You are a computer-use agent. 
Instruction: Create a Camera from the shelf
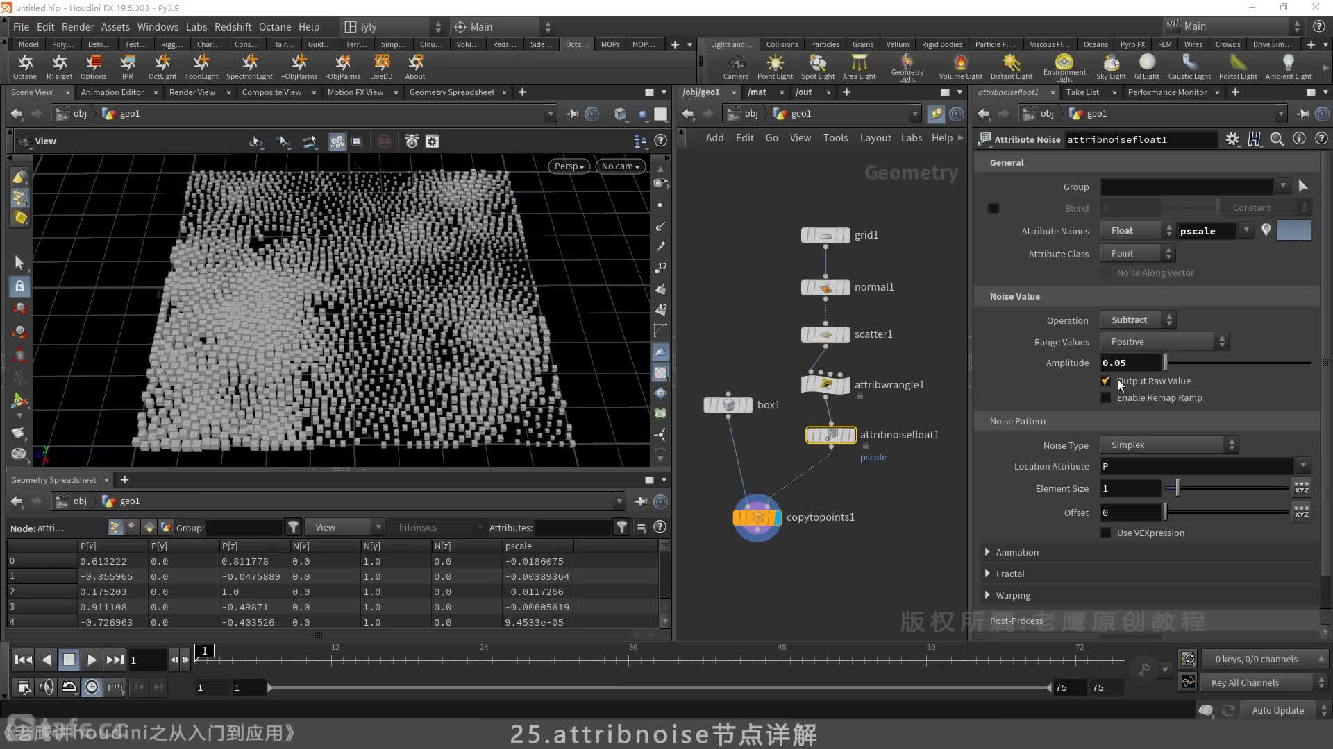(x=736, y=67)
